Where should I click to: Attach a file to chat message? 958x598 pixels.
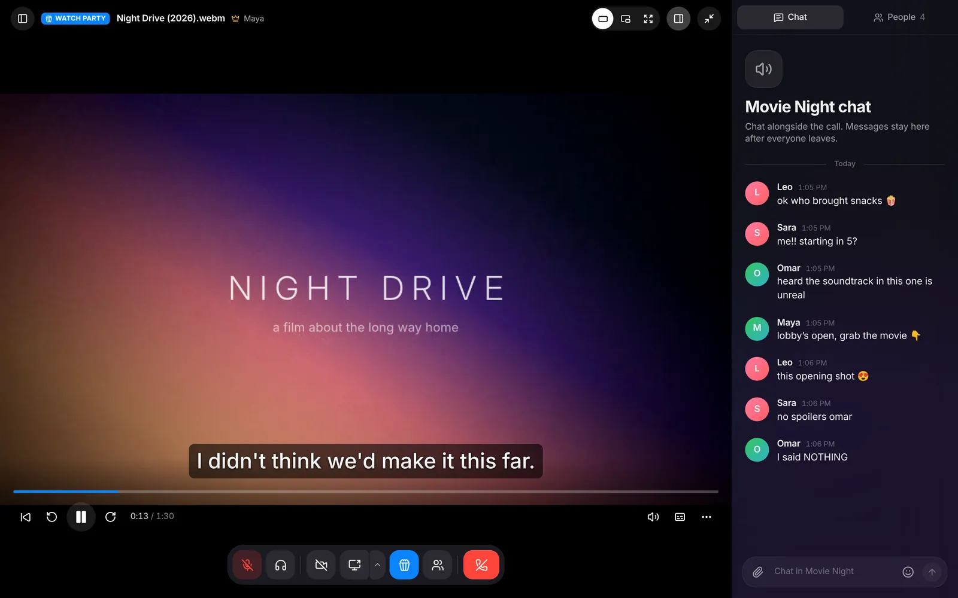(x=758, y=572)
